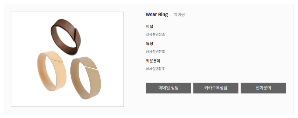Click the angled cut on peach ring
Image resolution: width=298 pixels, height=118 pixels.
point(57,61)
